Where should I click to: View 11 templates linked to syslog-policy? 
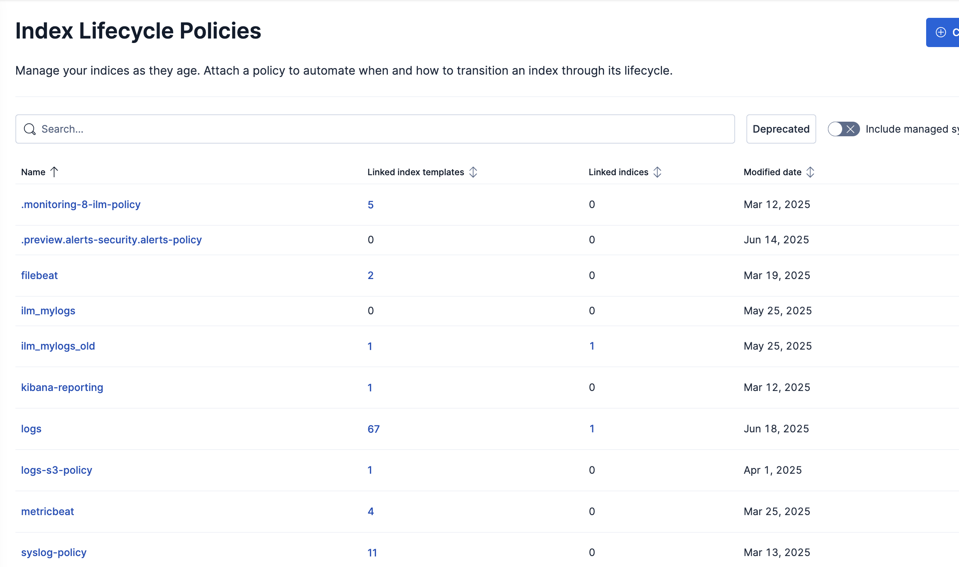coord(372,552)
